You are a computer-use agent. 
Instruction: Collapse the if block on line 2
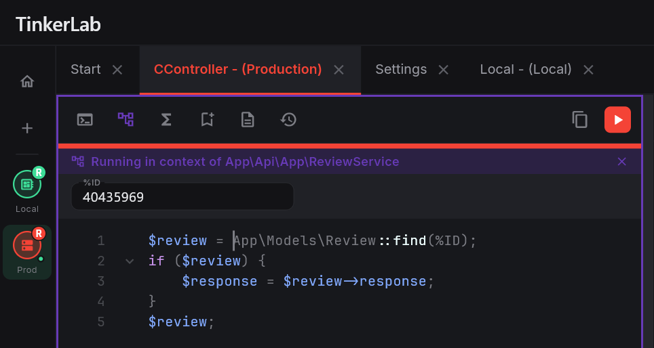[x=130, y=261]
